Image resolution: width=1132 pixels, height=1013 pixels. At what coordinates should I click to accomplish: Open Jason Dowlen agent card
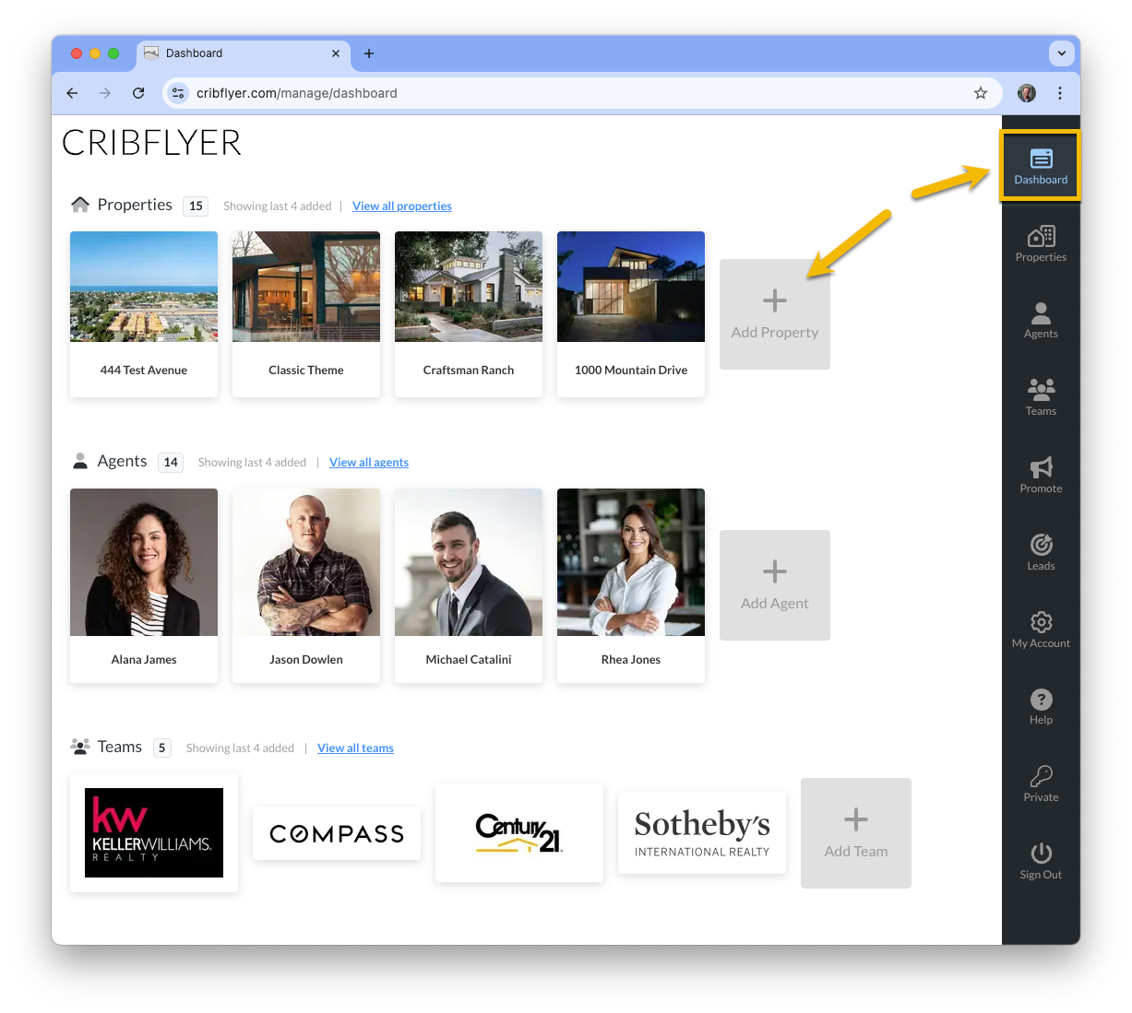(306, 585)
